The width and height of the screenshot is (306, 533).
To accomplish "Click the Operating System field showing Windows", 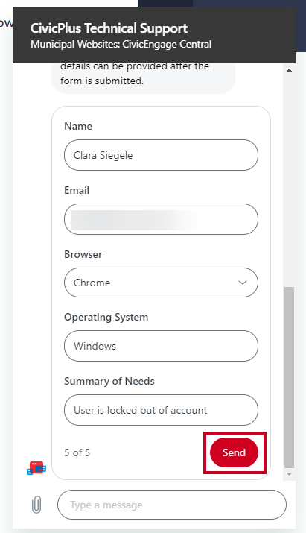I will click(x=161, y=346).
